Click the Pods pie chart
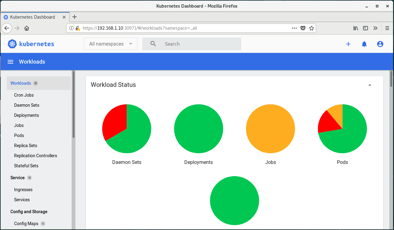The width and height of the screenshot is (394, 230). (x=342, y=129)
